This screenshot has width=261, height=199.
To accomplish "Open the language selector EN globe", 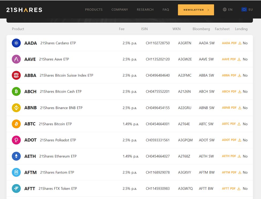I will tap(228, 10).
